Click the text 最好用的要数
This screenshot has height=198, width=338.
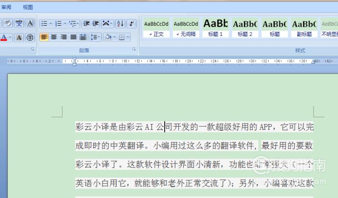point(287,145)
